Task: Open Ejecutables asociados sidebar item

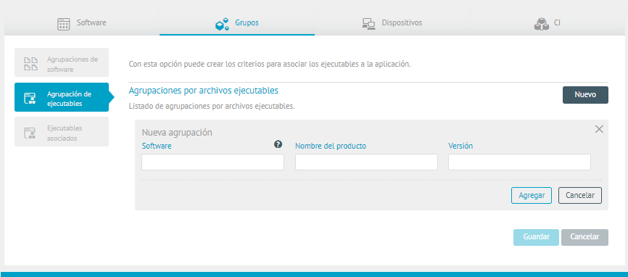Action: pos(62,132)
